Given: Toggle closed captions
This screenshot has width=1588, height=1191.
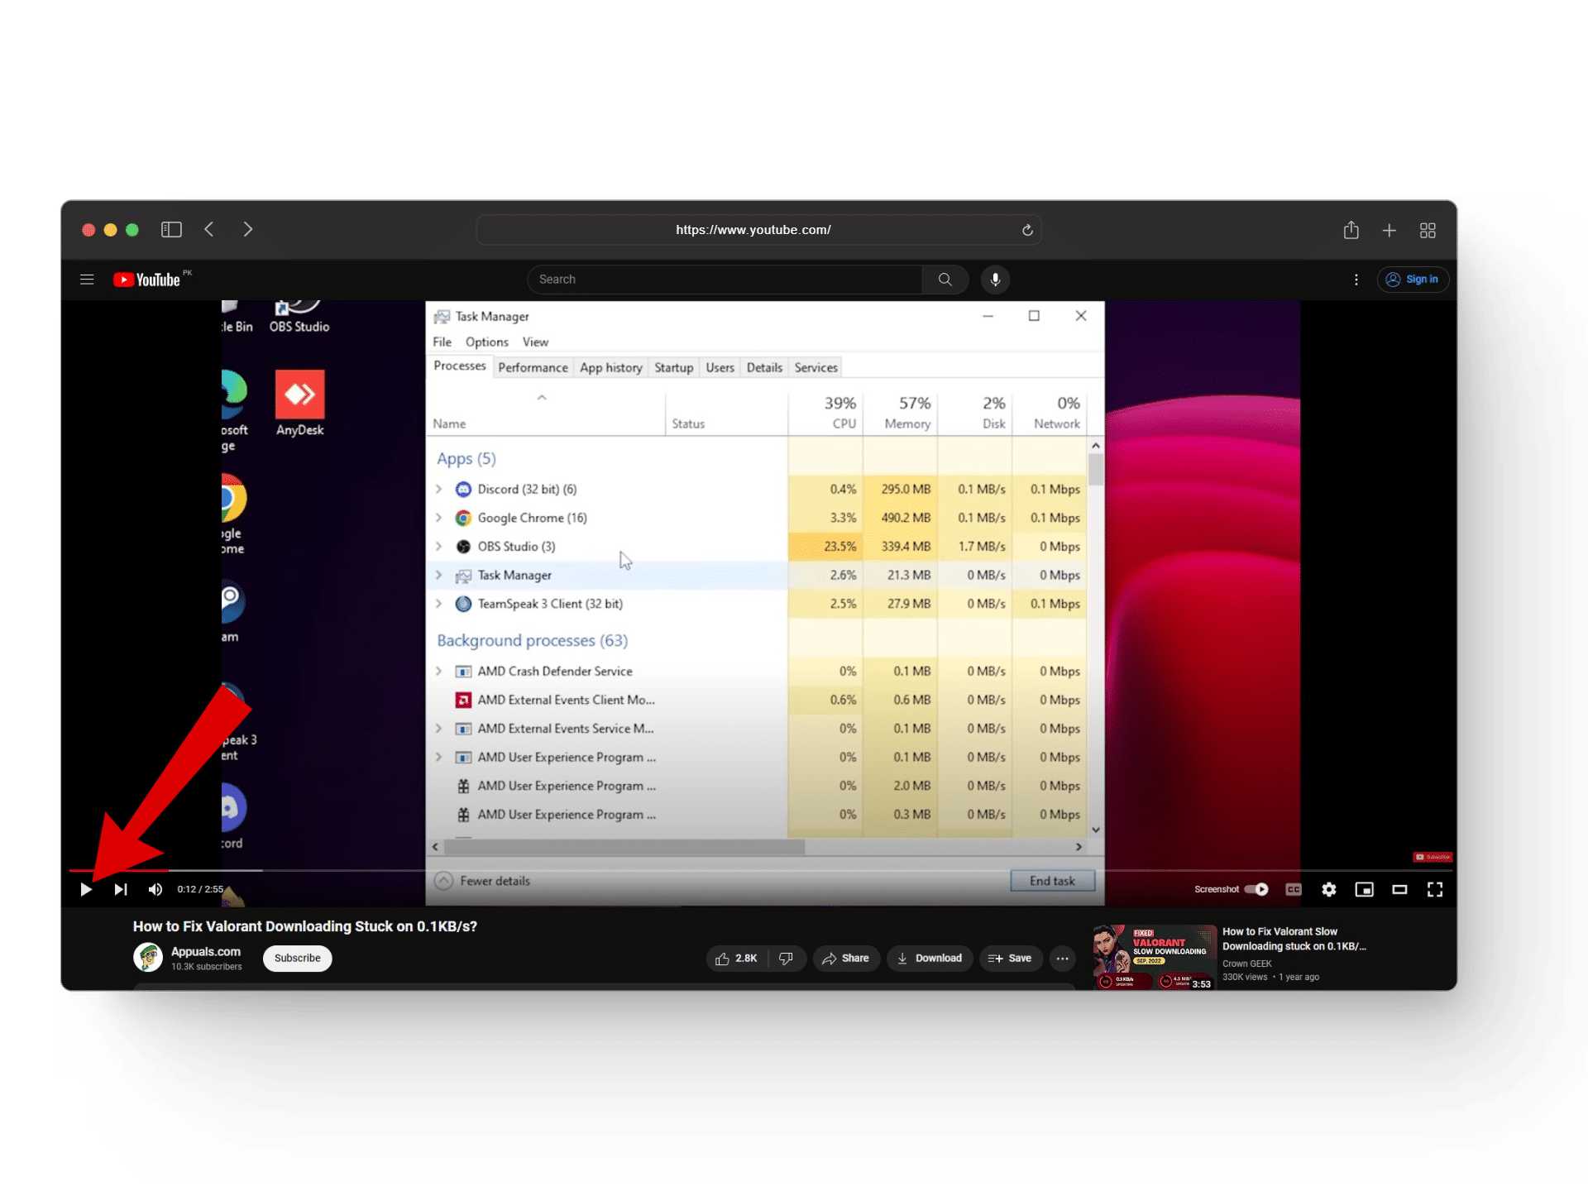Looking at the screenshot, I should [x=1294, y=889].
